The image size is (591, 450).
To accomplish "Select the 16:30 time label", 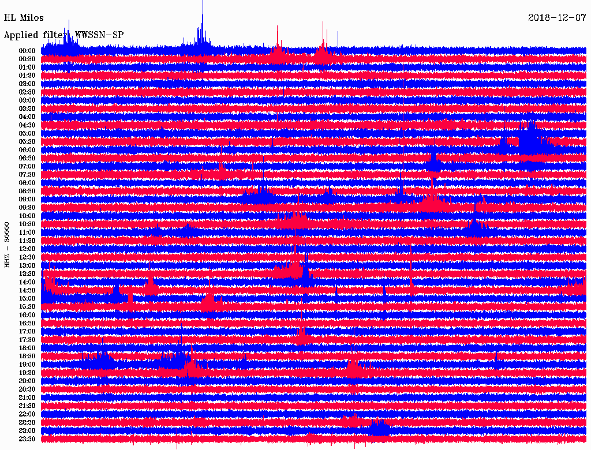I will [27, 324].
